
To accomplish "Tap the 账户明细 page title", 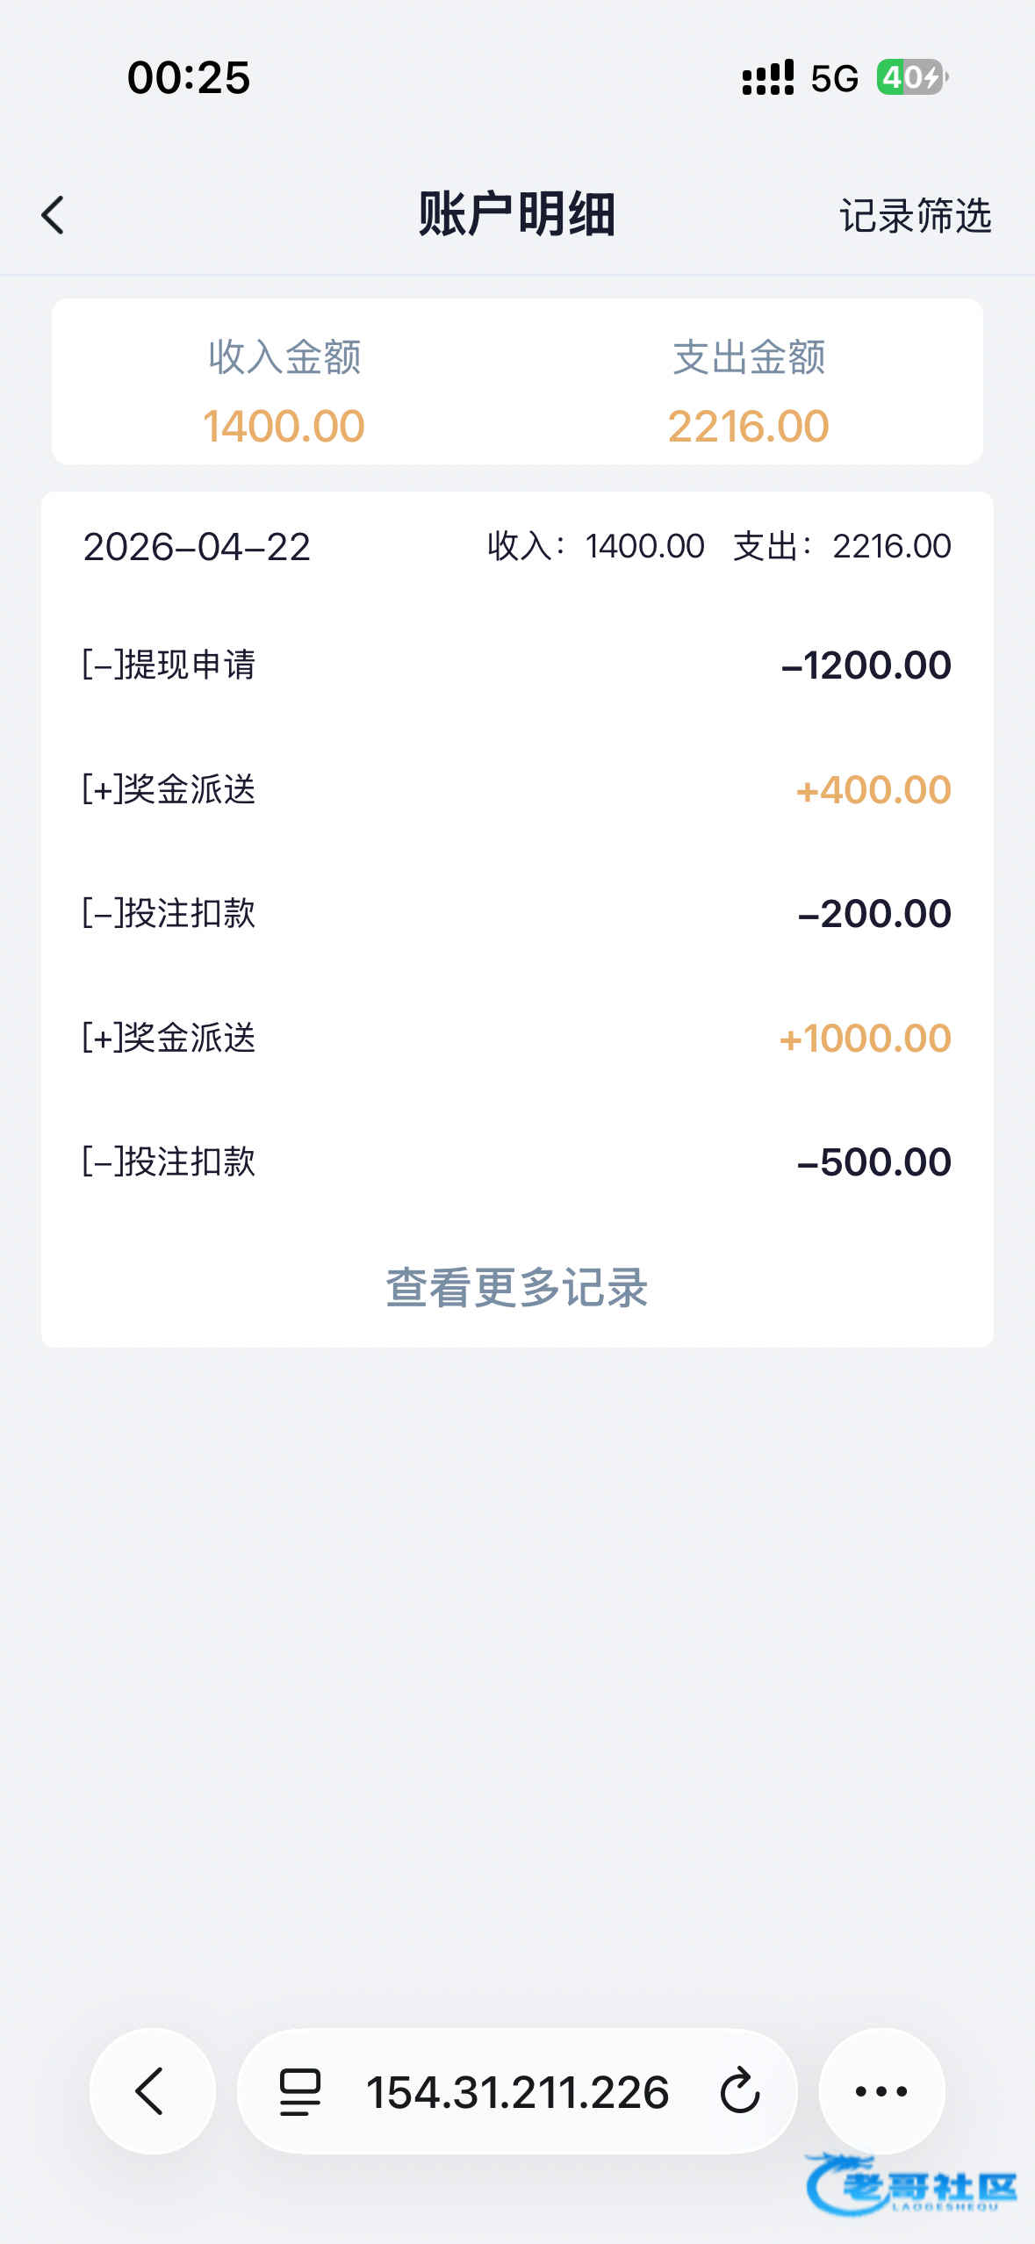I will pyautogui.click(x=517, y=214).
